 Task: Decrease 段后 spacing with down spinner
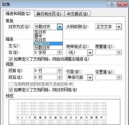[x=60, y=79]
